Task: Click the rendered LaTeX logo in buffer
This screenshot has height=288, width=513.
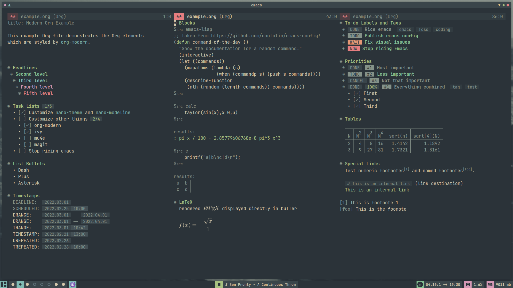Action: [211, 208]
